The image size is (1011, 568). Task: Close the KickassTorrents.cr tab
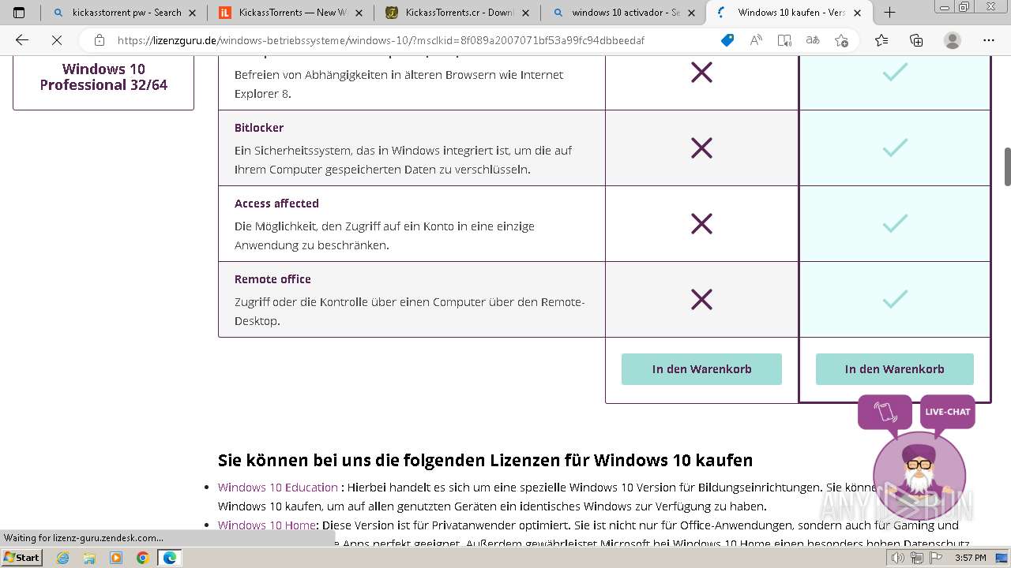tap(525, 13)
